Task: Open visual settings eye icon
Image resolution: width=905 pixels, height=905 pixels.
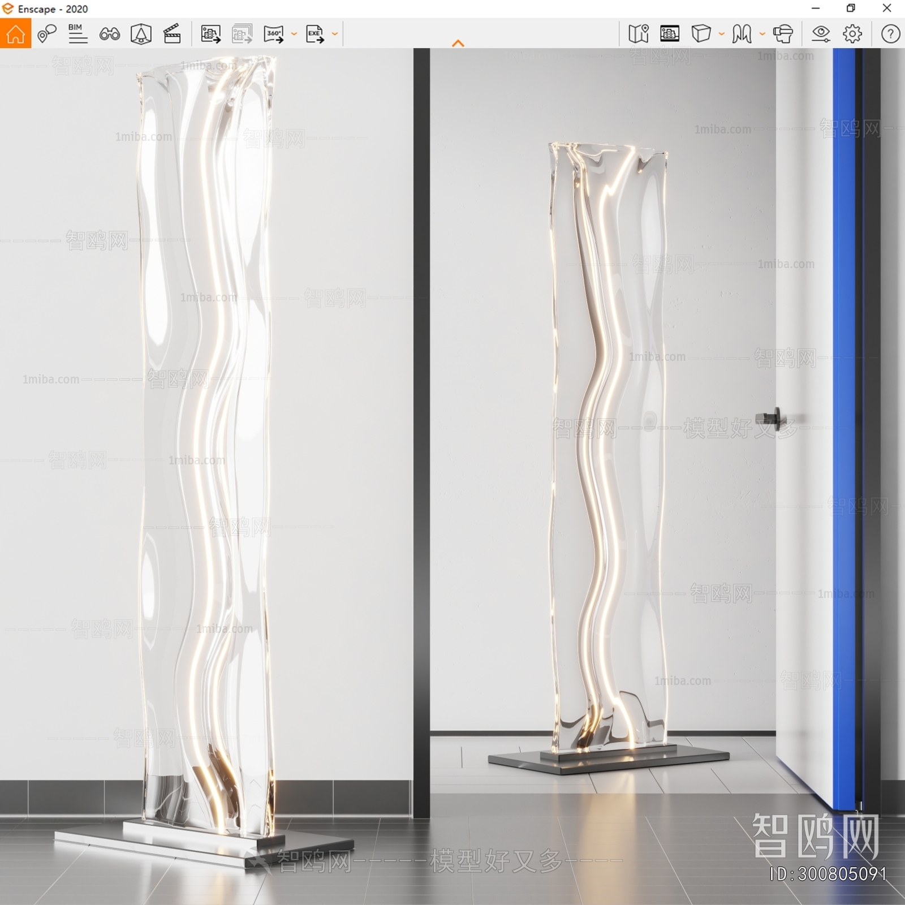Action: point(821,34)
